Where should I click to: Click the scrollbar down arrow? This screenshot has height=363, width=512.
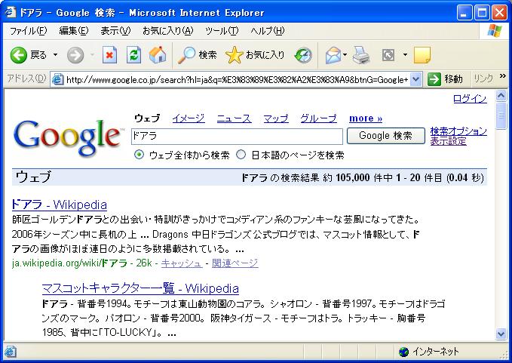tap(501, 334)
